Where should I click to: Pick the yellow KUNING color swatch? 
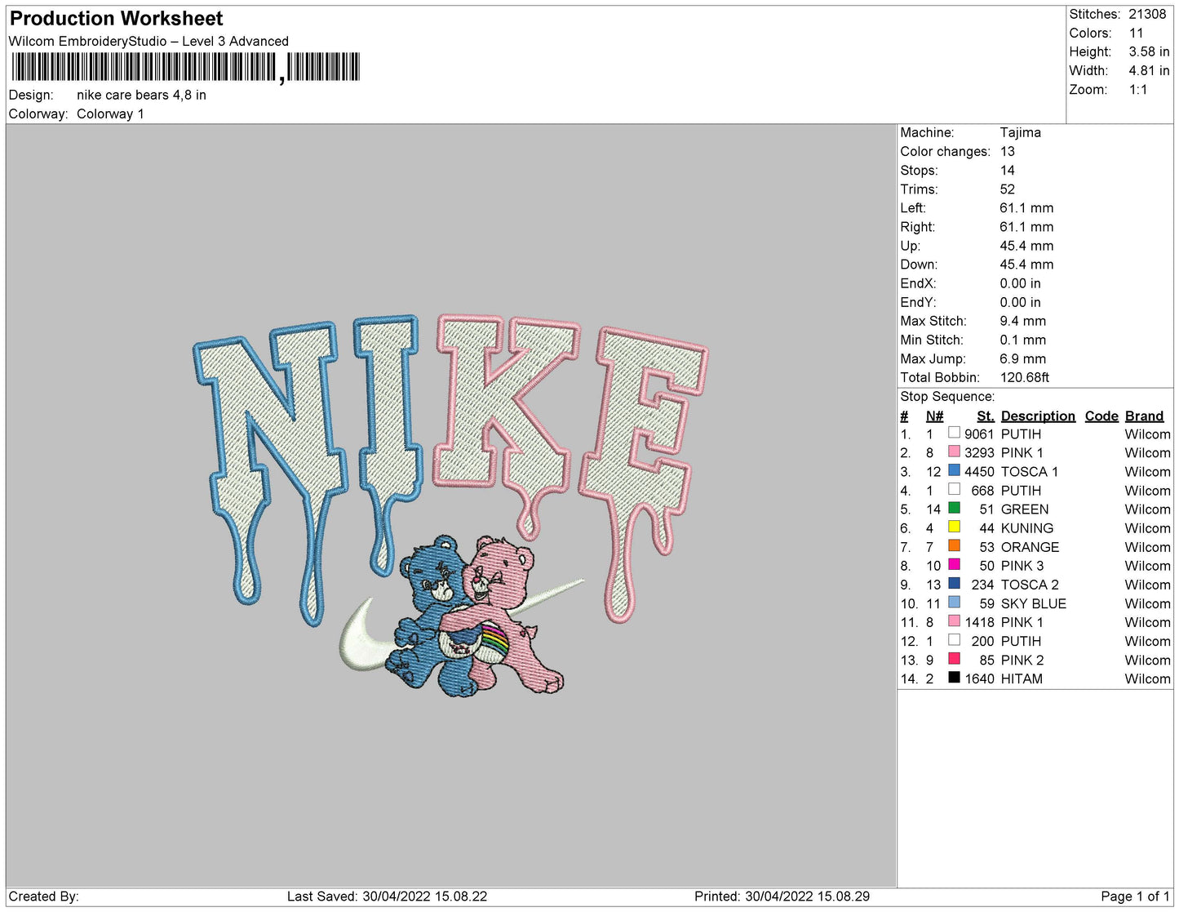coord(954,527)
